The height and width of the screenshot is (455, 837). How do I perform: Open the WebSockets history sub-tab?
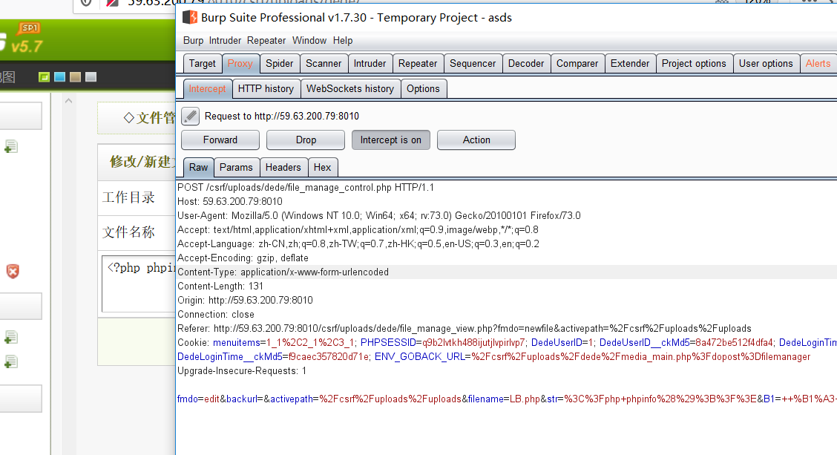tap(350, 88)
